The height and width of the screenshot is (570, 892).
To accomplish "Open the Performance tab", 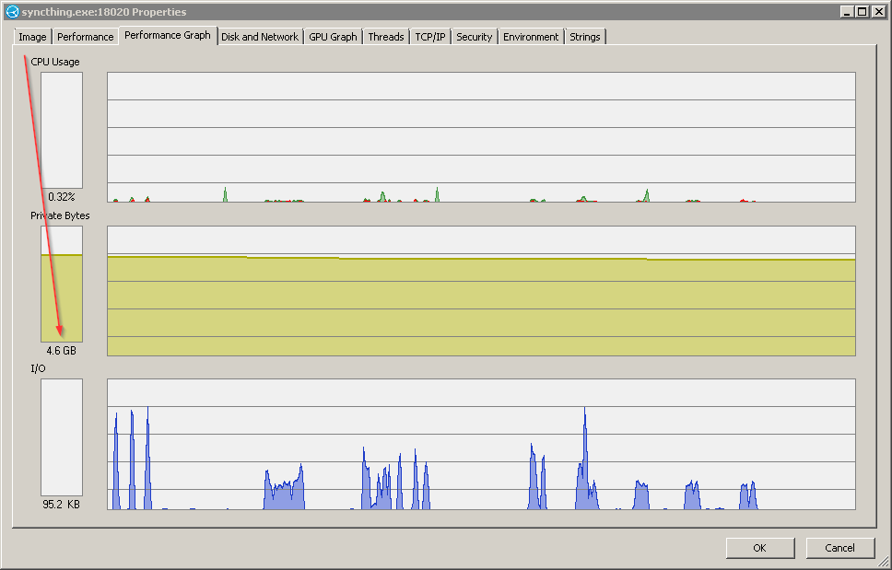I will pos(85,36).
